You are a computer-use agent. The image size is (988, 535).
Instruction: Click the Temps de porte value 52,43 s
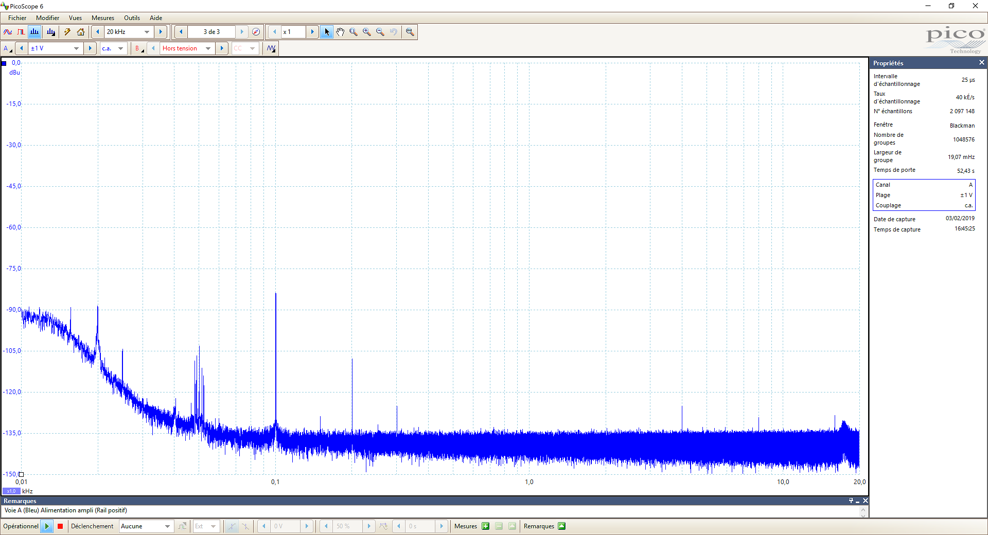pos(965,171)
